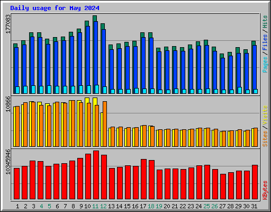Select the red KBytes bar for day 1
Image resolution: width=271 pixels, height=212 pixels.
pos(16,184)
